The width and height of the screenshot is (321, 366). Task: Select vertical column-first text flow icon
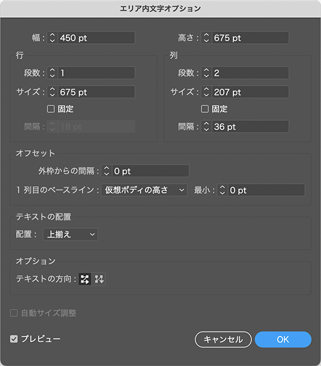click(x=99, y=279)
